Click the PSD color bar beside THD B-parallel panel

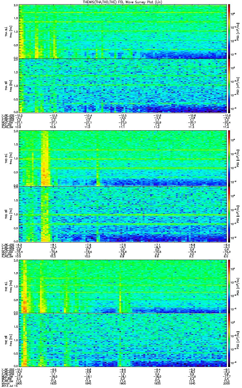(x=229, y=214)
